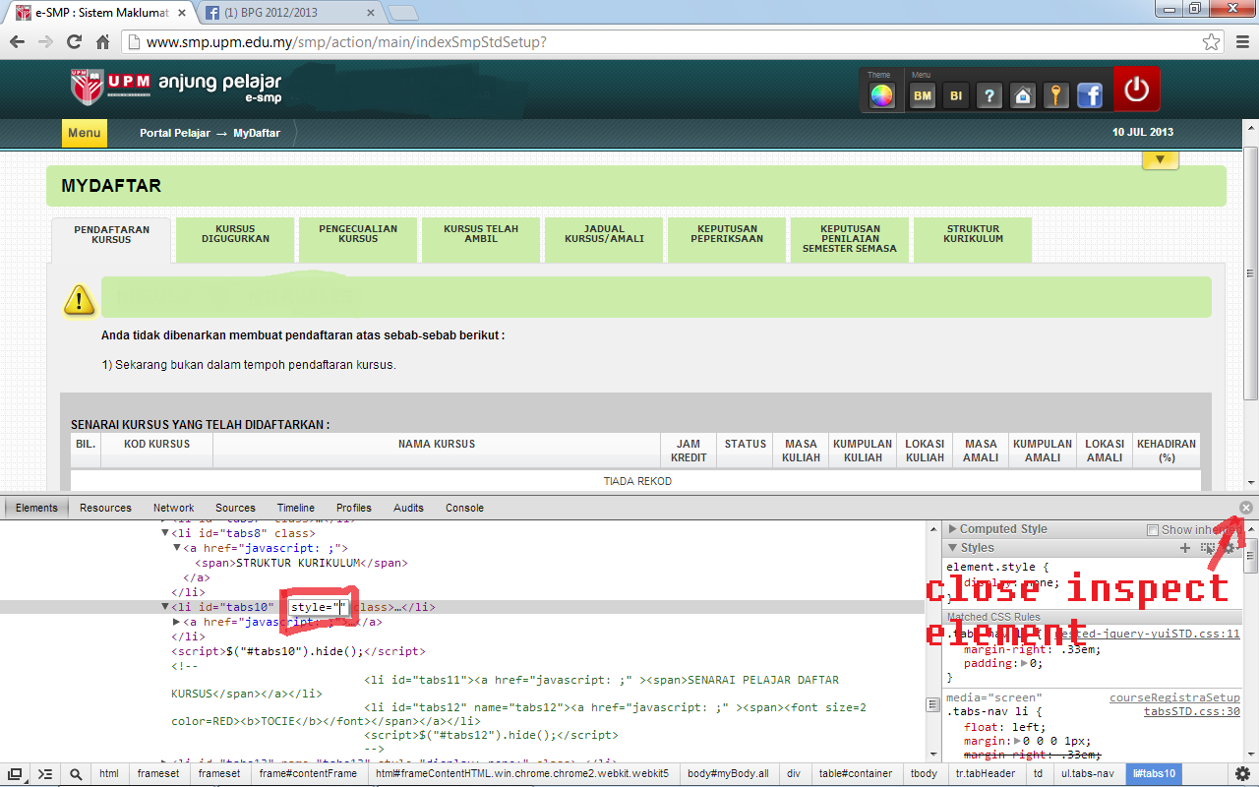Open the yellow Menu button
Screen dimensions: 1259x787
pyautogui.click(x=84, y=133)
